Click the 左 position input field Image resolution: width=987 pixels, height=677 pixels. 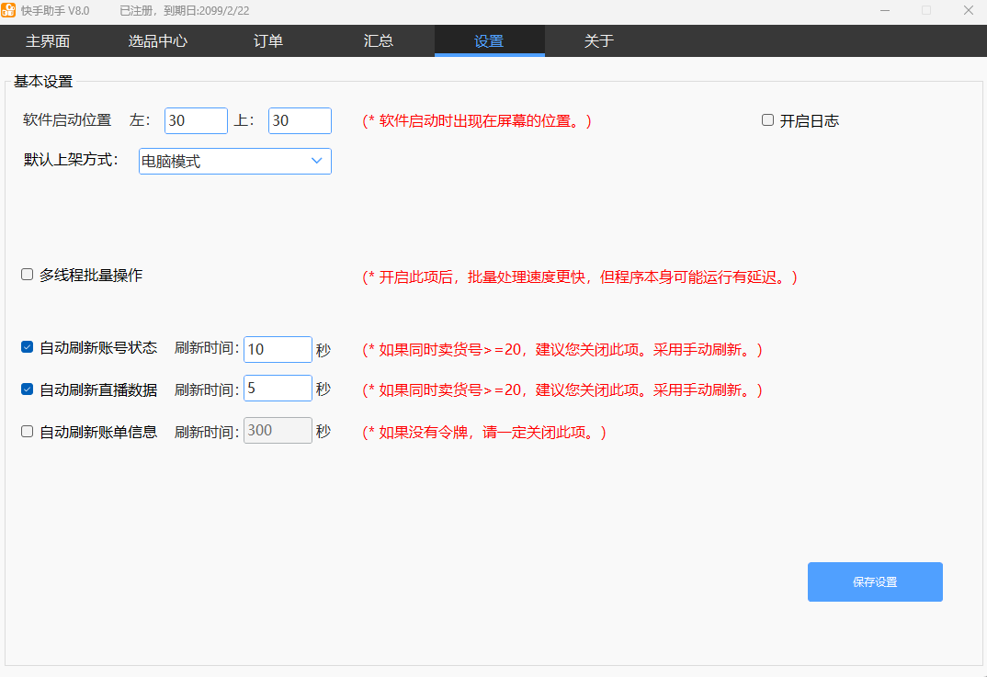point(196,120)
